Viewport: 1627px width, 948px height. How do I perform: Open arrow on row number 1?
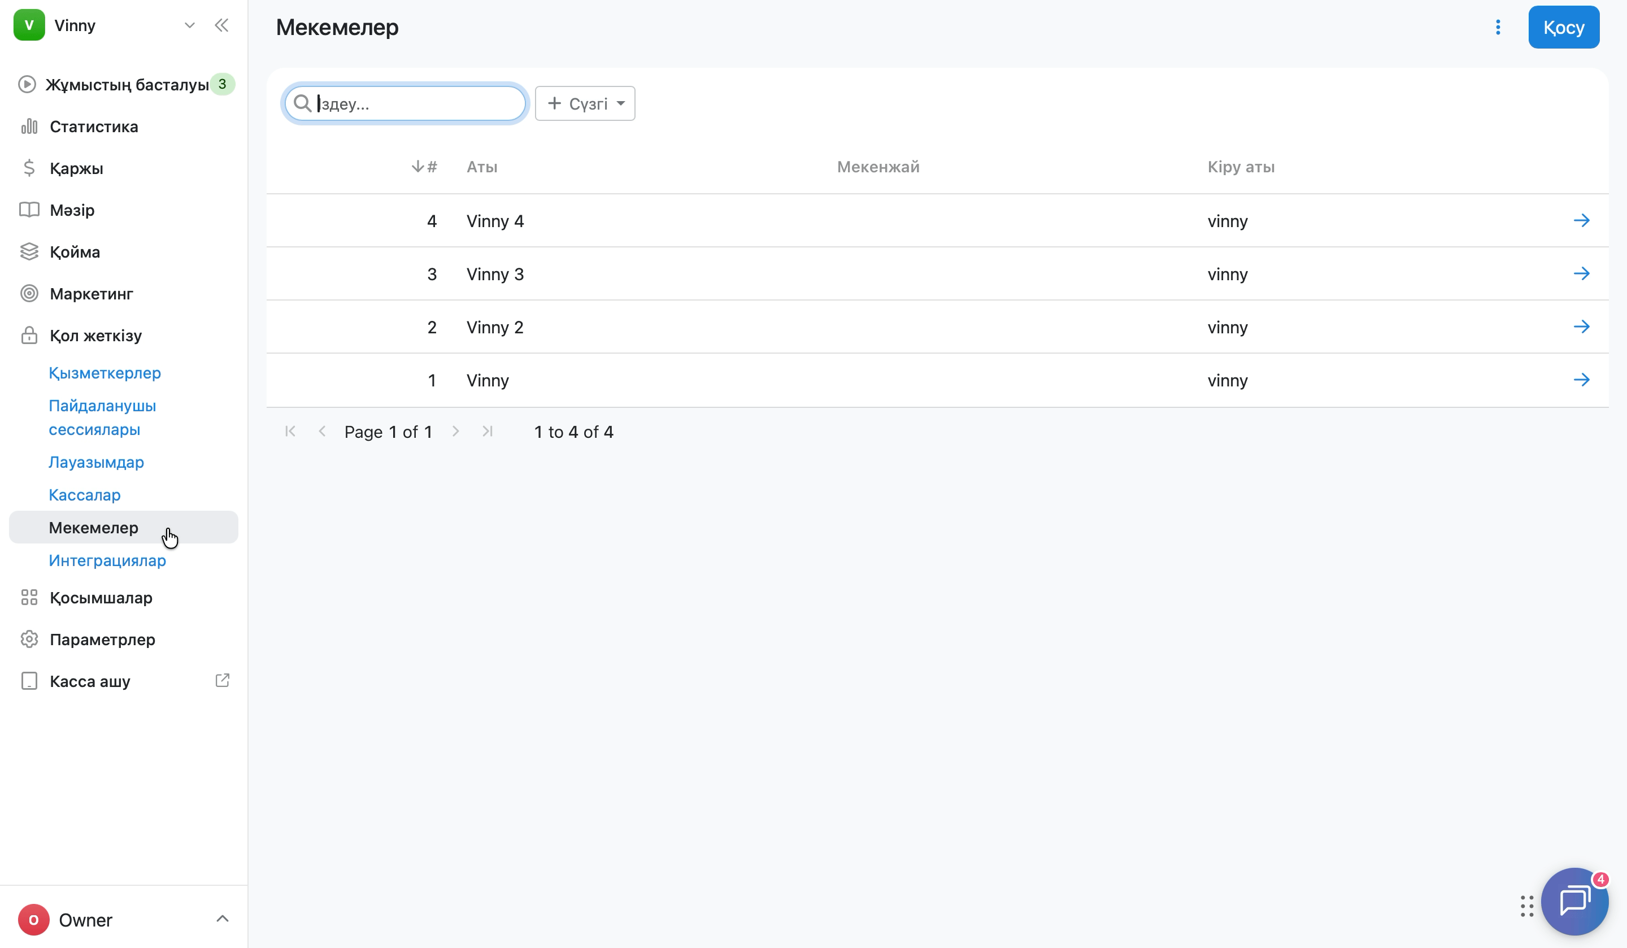1581,380
